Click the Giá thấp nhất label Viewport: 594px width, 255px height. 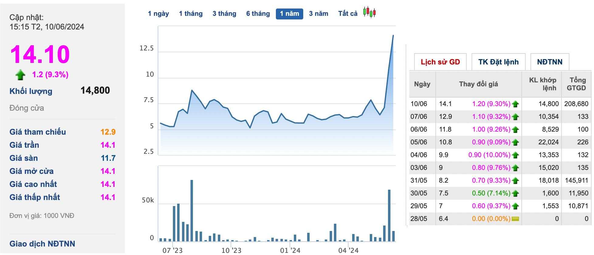(35, 197)
